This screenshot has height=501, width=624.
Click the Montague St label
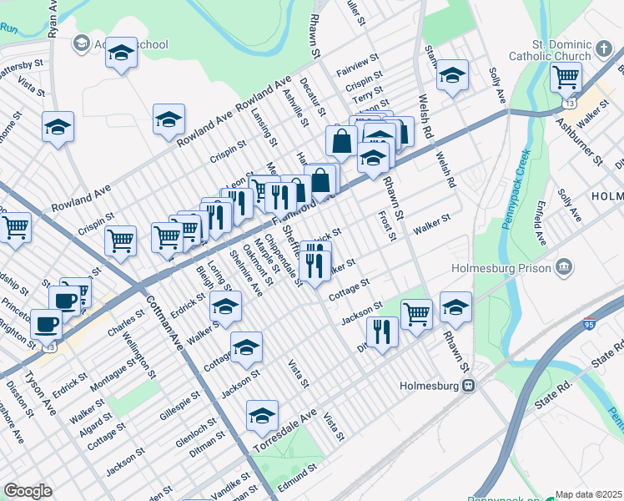113,375
